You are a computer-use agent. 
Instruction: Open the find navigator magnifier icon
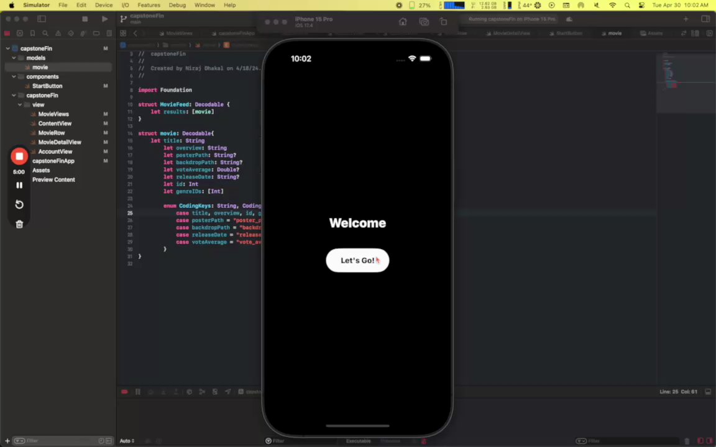[45, 34]
